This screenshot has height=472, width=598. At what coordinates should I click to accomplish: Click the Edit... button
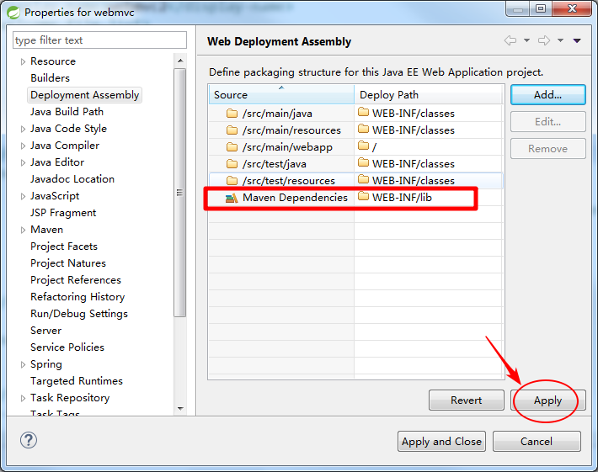tap(547, 122)
